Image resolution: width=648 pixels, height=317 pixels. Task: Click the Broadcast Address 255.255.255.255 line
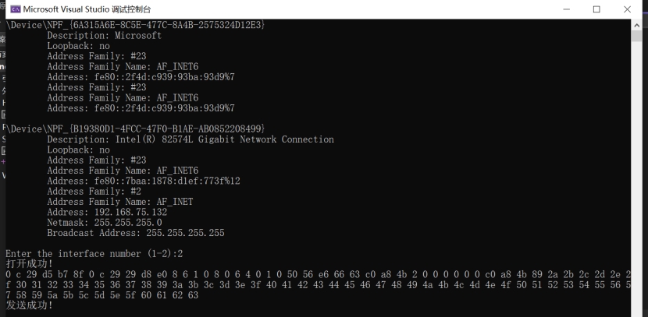135,233
